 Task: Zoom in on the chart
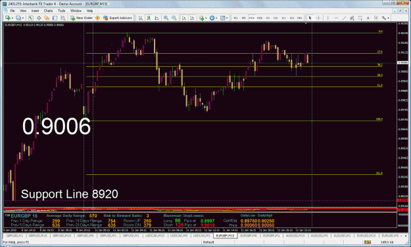click(166, 18)
